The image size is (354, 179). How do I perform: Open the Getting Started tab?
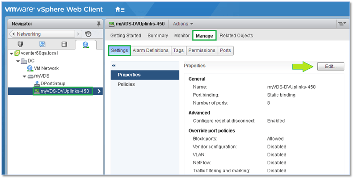click(x=126, y=36)
